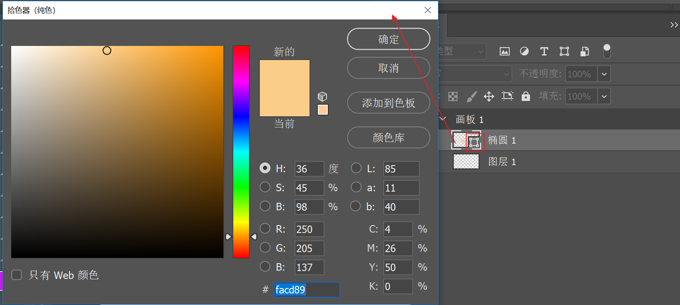Click lock position move icon
The width and height of the screenshot is (680, 305).
[489, 96]
